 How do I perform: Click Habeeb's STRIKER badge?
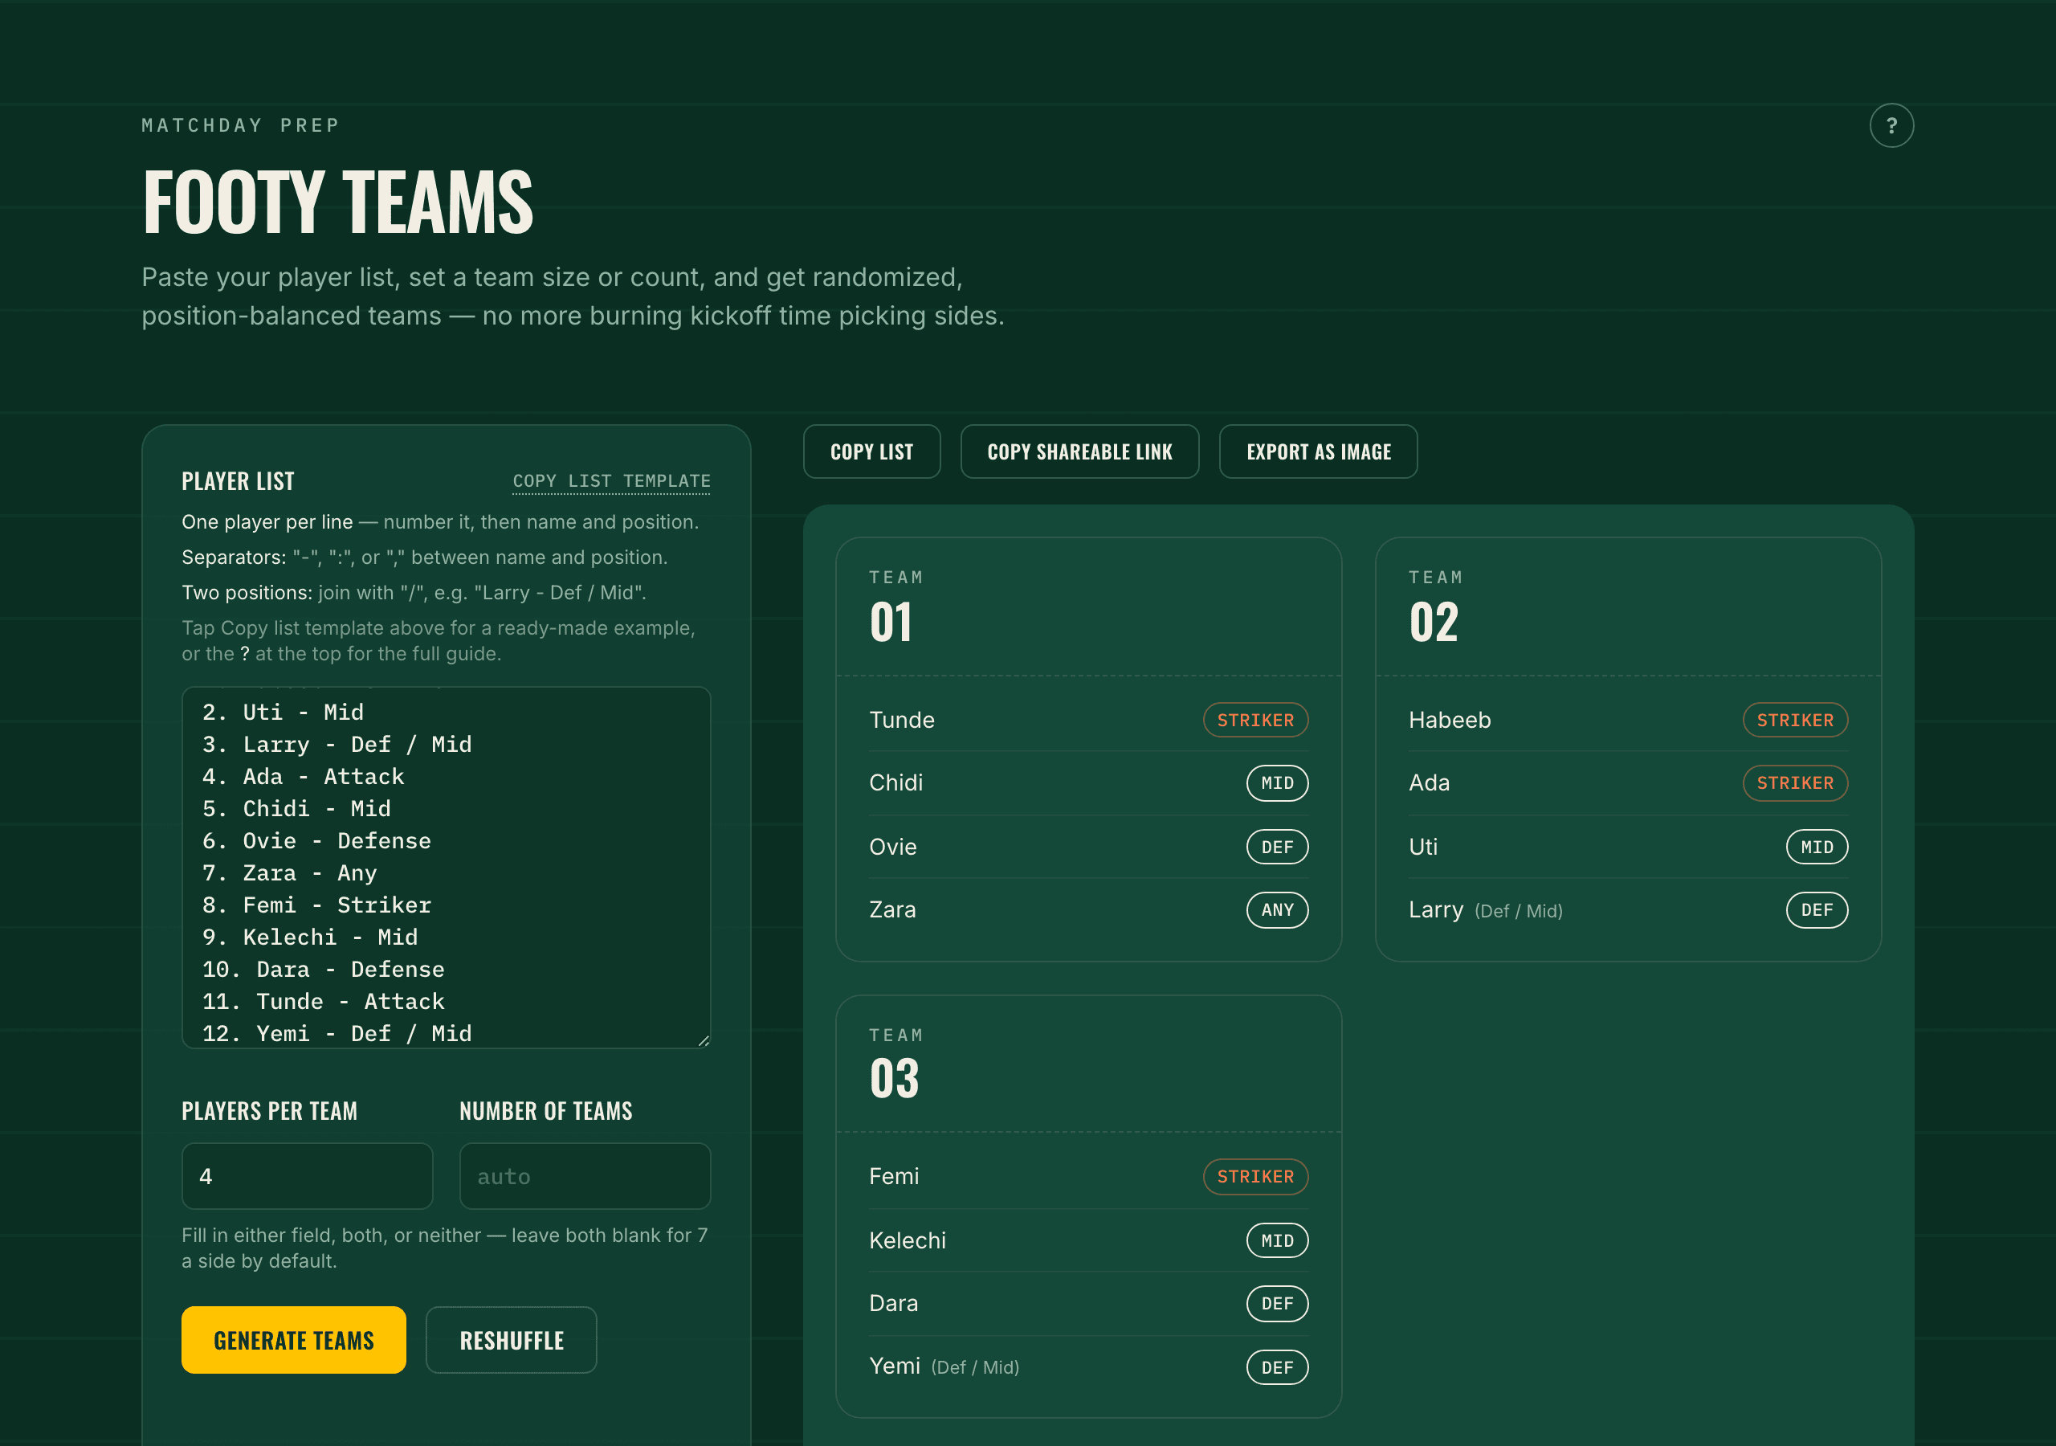[x=1794, y=720]
